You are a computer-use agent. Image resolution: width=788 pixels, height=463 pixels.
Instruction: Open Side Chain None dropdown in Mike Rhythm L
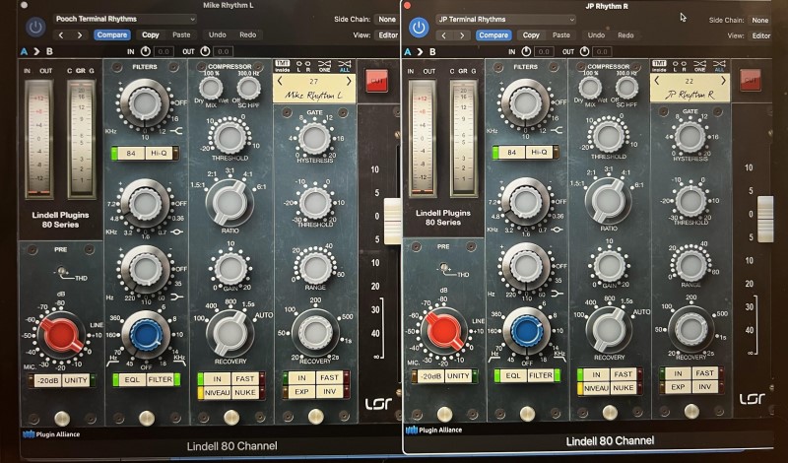[386, 19]
